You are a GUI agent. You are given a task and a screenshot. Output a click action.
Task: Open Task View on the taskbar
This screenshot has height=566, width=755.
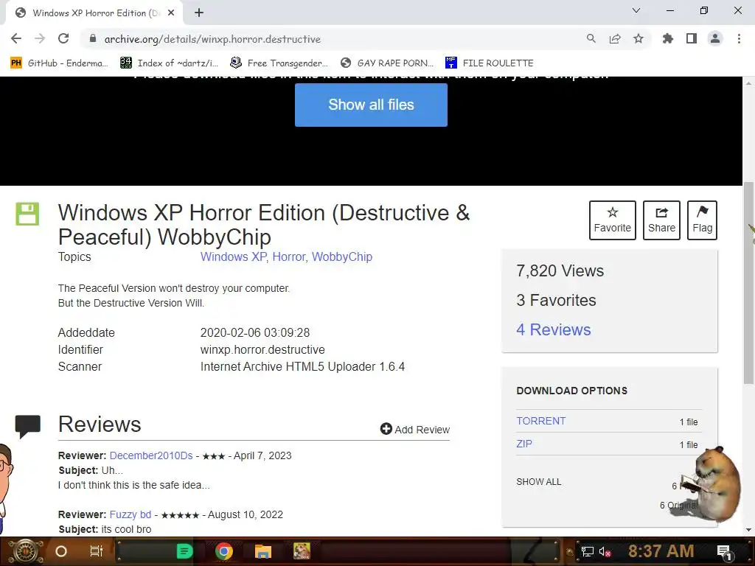97,551
